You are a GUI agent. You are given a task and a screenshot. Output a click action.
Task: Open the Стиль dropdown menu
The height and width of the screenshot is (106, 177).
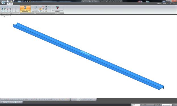point(160,4)
